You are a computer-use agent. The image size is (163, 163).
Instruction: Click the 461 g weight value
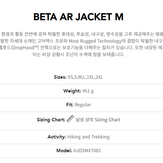[88, 91]
